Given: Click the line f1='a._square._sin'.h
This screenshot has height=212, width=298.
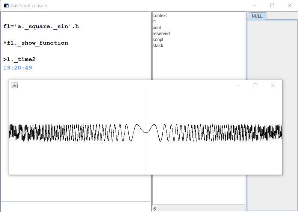Looking at the screenshot, I should [x=41, y=26].
